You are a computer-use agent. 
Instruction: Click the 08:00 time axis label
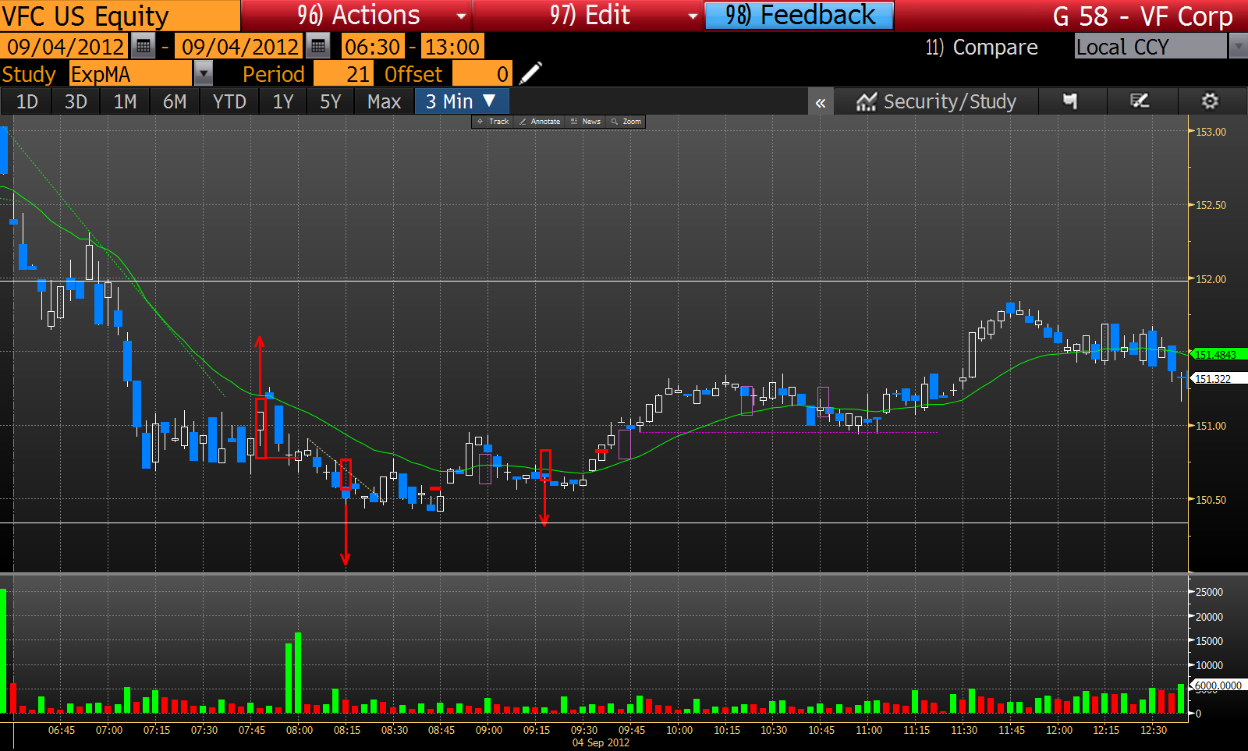pos(300,730)
